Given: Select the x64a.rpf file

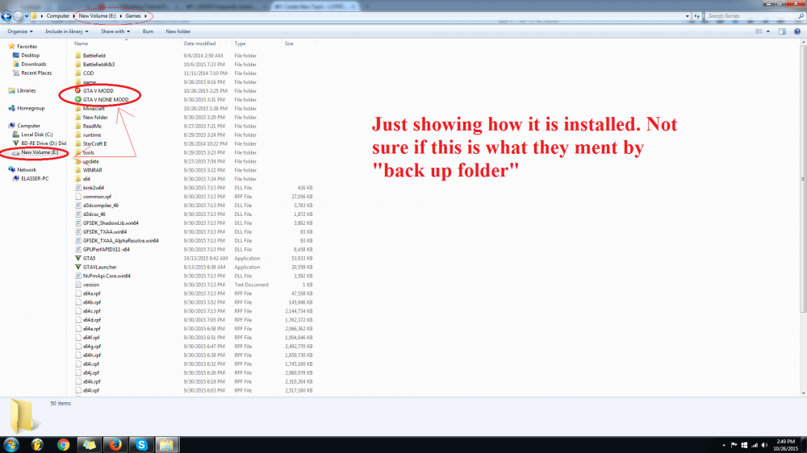Looking at the screenshot, I should [92, 293].
